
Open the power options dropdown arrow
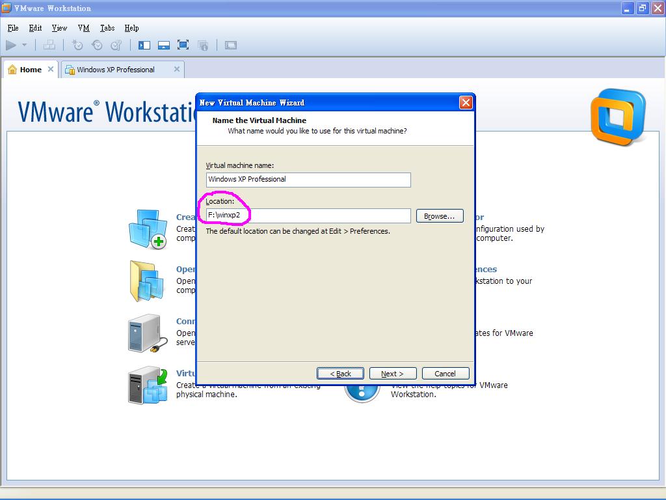pos(25,45)
